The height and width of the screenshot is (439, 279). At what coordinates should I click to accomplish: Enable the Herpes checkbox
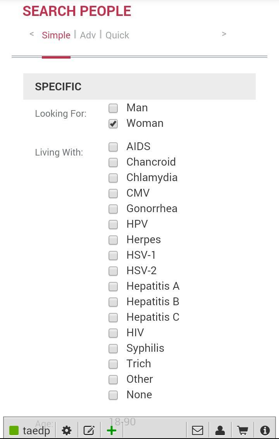tap(113, 240)
